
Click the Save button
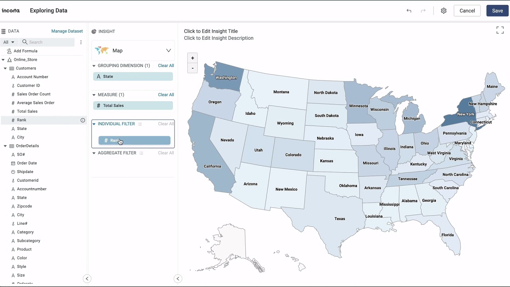(497, 11)
